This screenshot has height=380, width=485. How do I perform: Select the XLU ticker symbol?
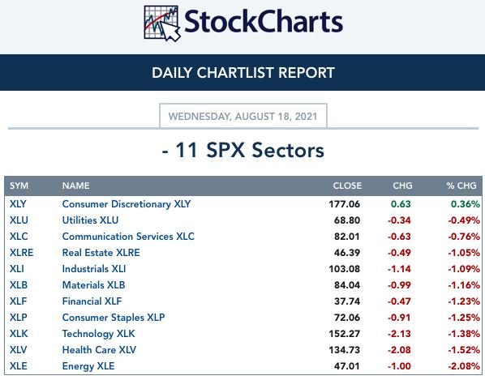tap(19, 220)
